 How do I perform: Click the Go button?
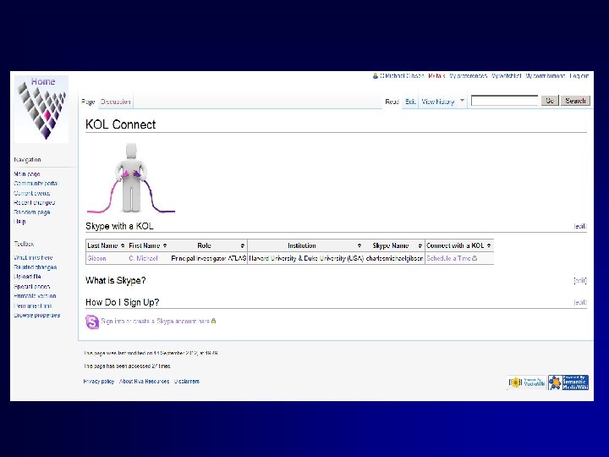point(550,101)
